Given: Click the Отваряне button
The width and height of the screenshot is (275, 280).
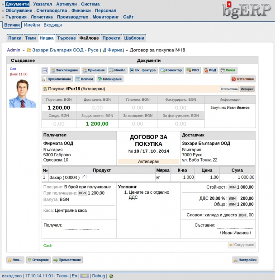Looking at the screenshot, I should tap(38, 260).
